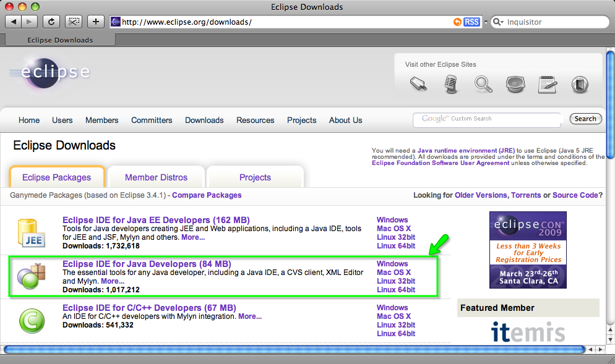Go forward with the browser forward arrow
Viewport: 615px width, 364px height.
pyautogui.click(x=30, y=22)
